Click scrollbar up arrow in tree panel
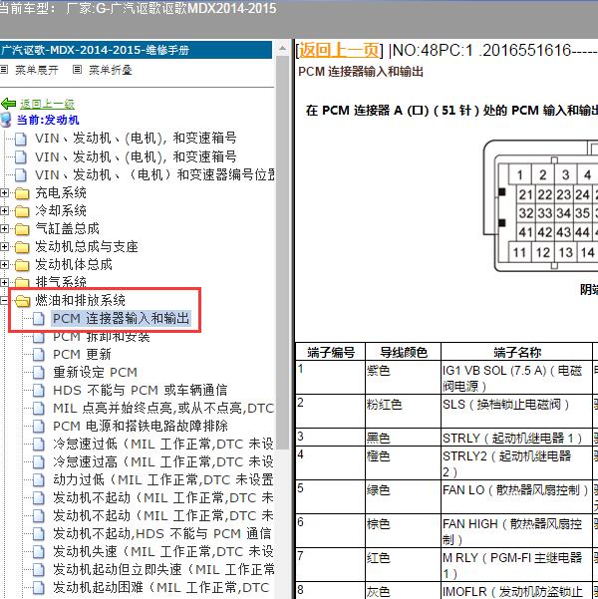Image resolution: width=598 pixels, height=599 pixels. tap(282, 49)
